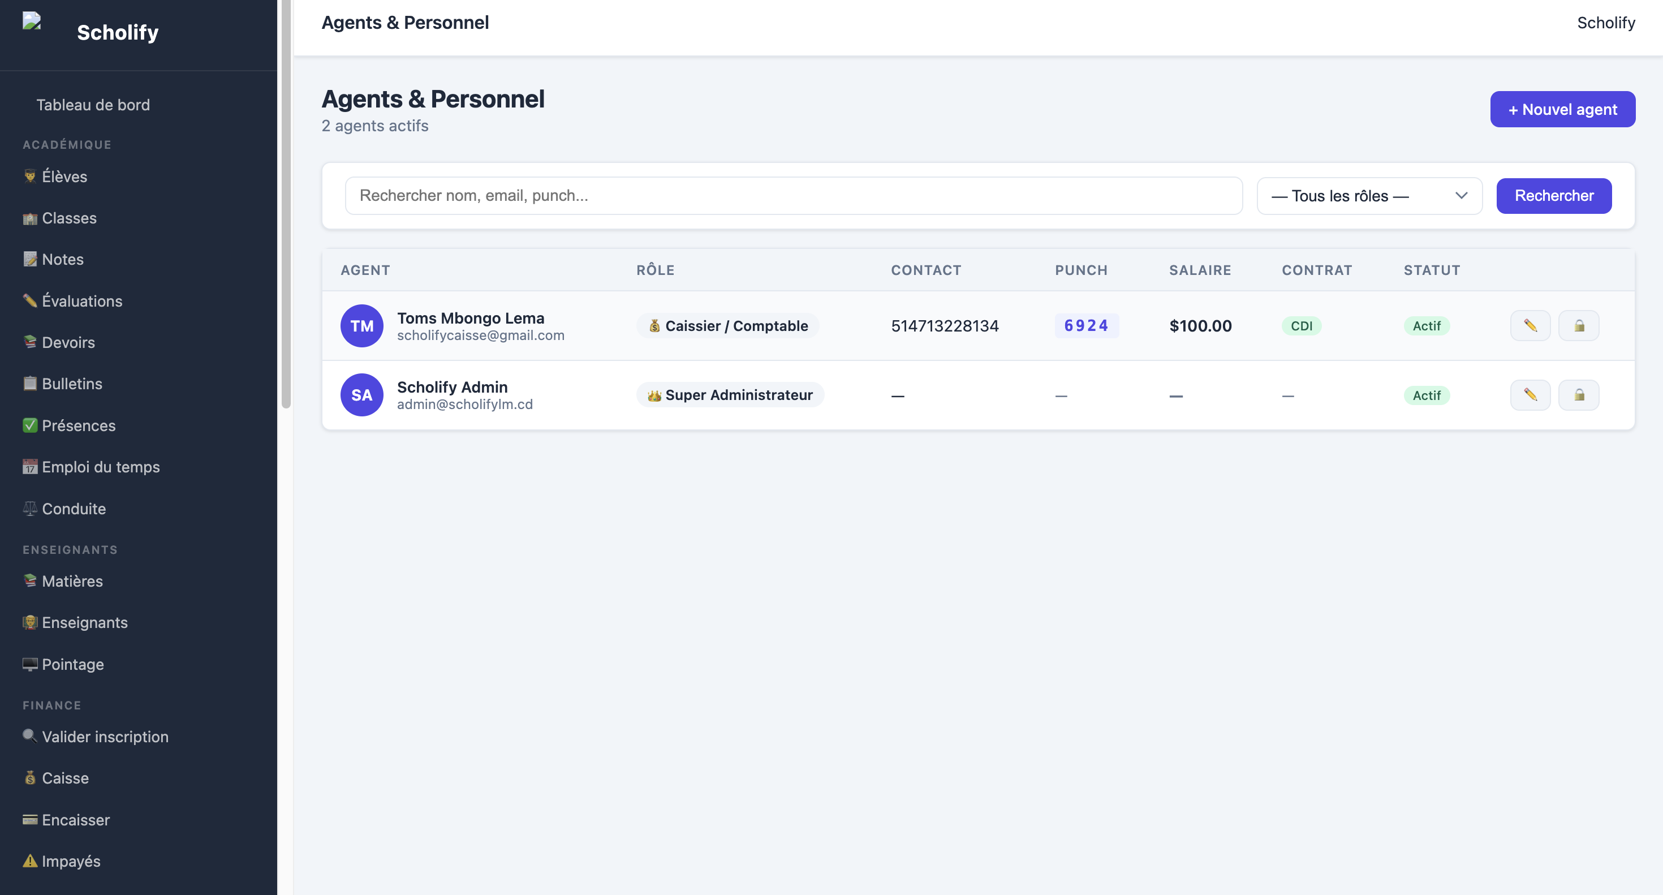Open Enseignants via its teacher icon
This screenshot has height=895, width=1663.
tap(29, 622)
